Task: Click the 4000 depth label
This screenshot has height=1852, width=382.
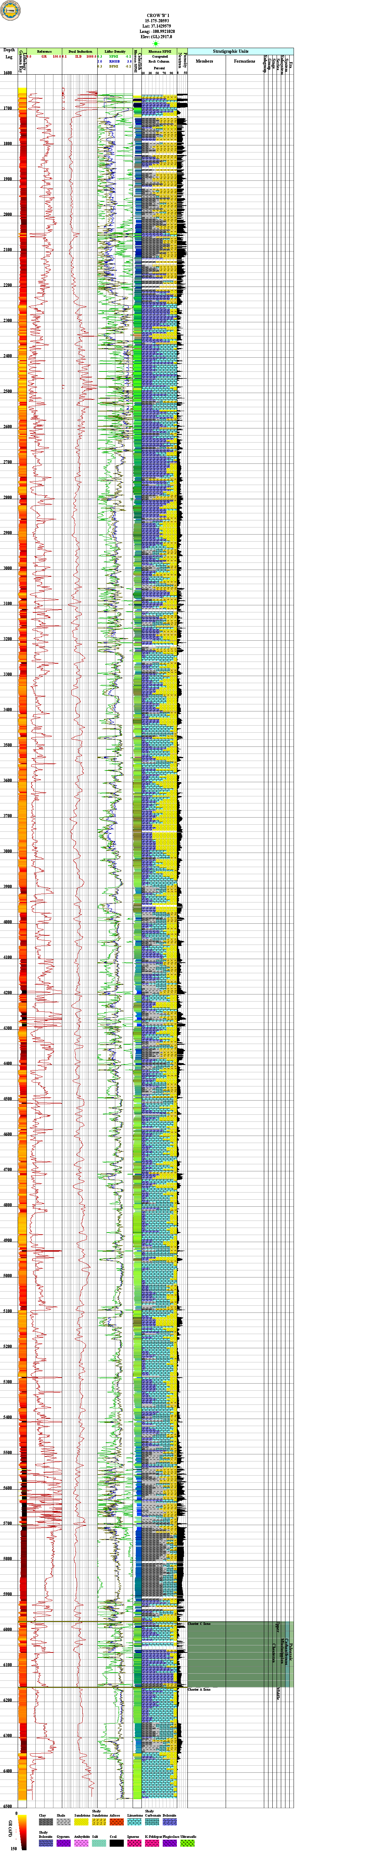Action: (x=7, y=922)
